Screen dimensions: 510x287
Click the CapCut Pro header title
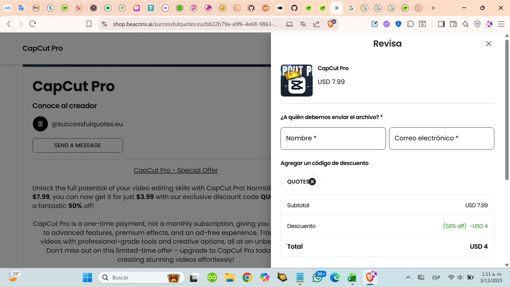[x=42, y=48]
